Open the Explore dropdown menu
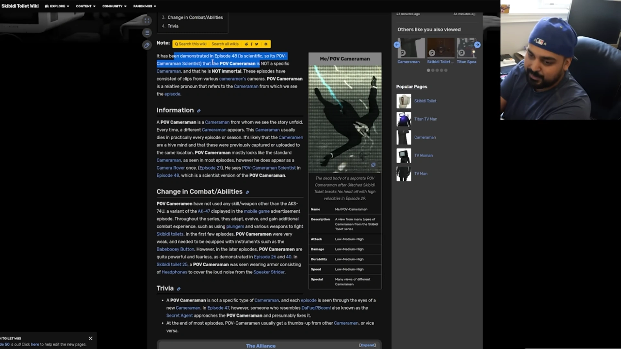 [57, 6]
